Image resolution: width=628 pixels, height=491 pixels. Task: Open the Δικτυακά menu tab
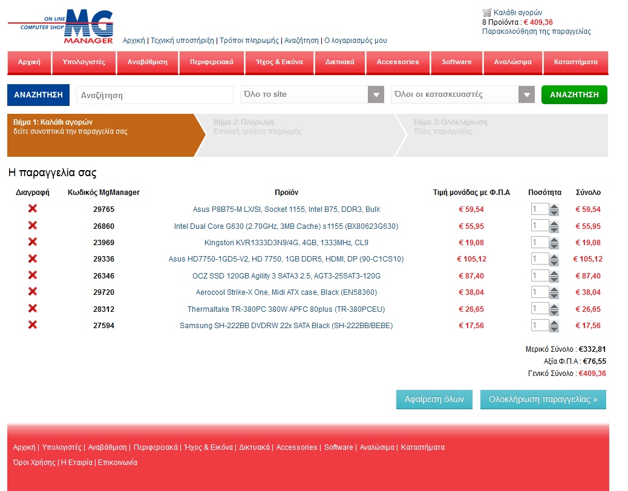[339, 62]
